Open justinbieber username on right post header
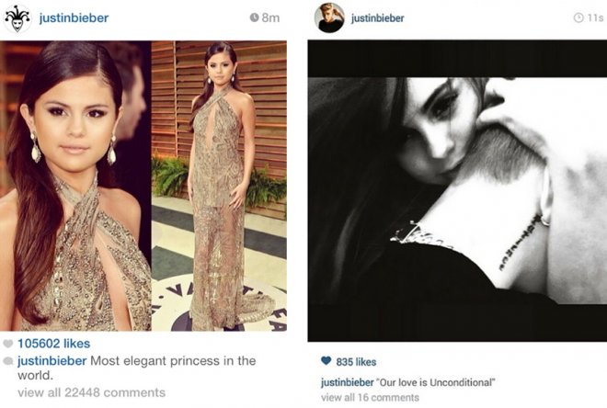The image size is (607, 408). (x=377, y=18)
